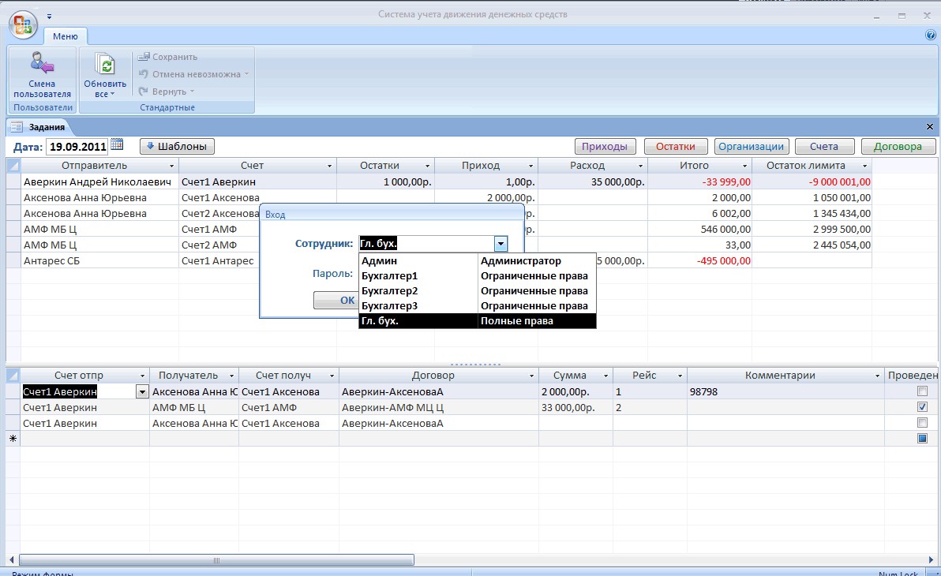Switch to the Меню ribbon tab
Image resolution: width=941 pixels, height=576 pixels.
point(65,36)
